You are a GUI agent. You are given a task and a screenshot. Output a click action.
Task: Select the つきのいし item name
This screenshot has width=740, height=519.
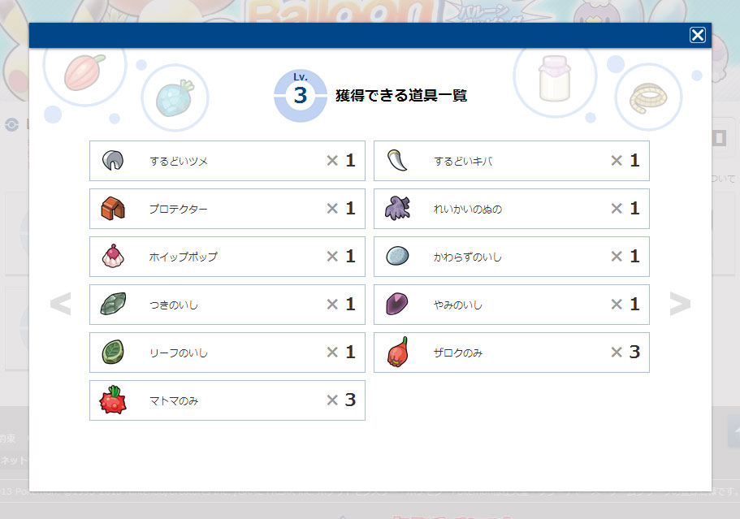tap(174, 305)
